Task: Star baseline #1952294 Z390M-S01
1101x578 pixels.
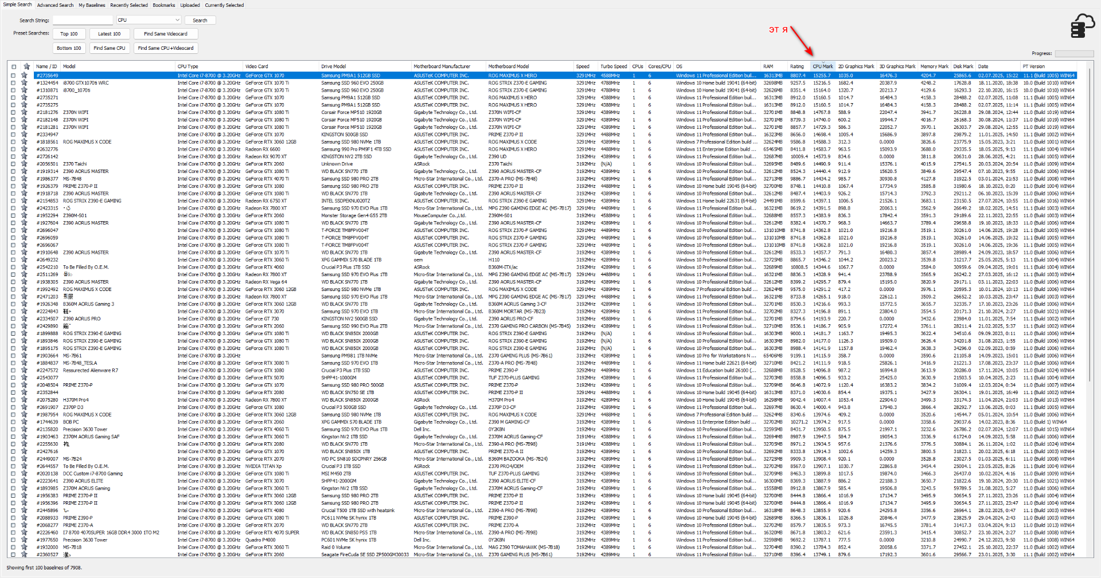Action: coord(25,215)
